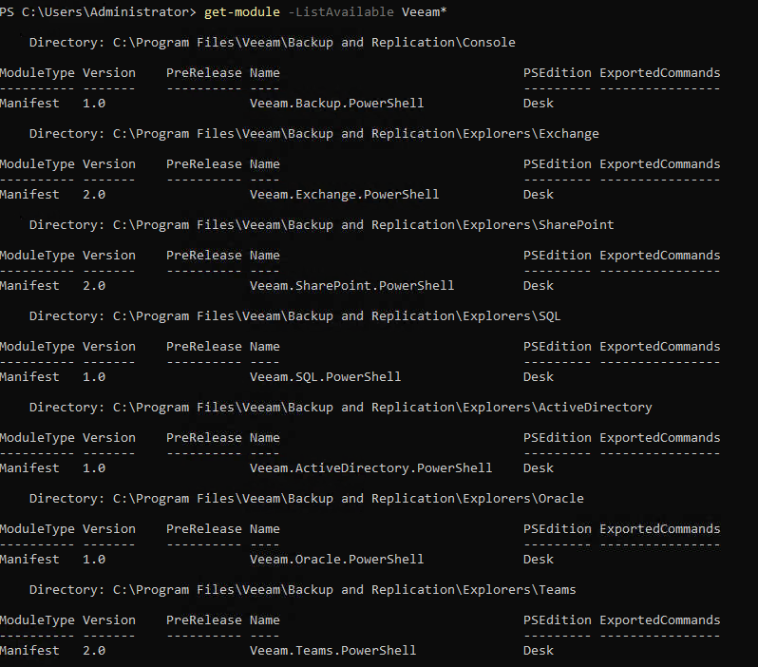Click version 2.0 in the Veeam.Exchange.PowerShell row
This screenshot has height=667, width=758.
click(94, 195)
